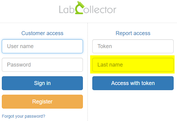
Task: Click the horizontal line under the logo
Action: (88, 23)
